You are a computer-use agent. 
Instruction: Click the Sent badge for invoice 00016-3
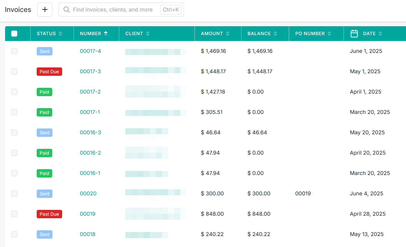coord(45,133)
